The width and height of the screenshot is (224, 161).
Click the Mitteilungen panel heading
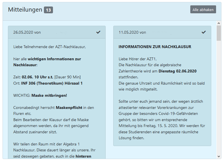(x=25, y=10)
